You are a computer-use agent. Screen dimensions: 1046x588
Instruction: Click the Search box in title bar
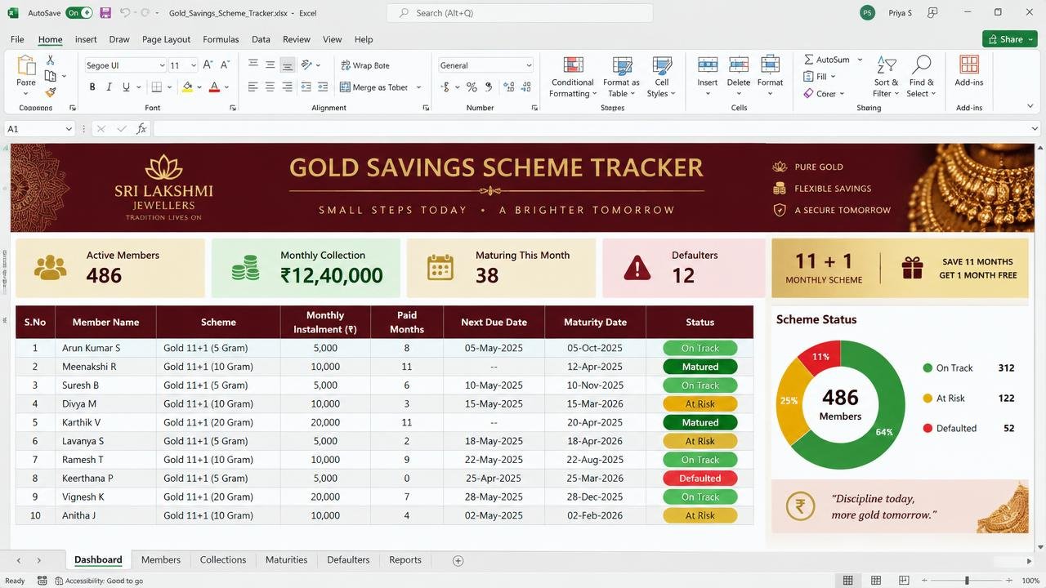click(520, 13)
